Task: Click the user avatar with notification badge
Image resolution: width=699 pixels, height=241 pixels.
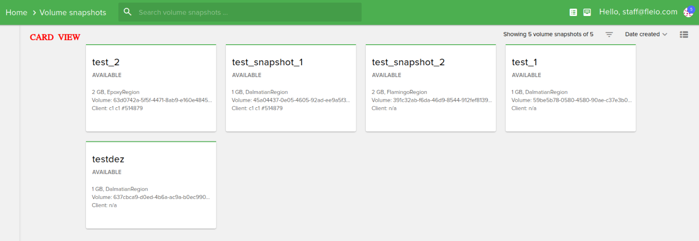Action: click(x=688, y=12)
